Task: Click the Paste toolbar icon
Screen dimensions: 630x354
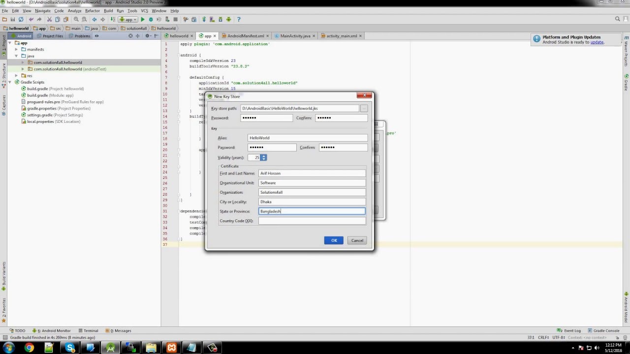Action: (65, 19)
